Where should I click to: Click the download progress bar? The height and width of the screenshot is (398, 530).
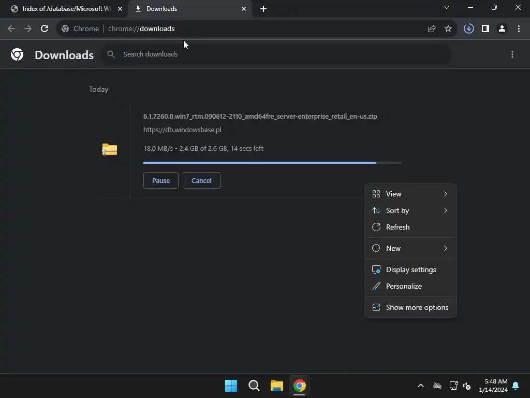(x=272, y=163)
